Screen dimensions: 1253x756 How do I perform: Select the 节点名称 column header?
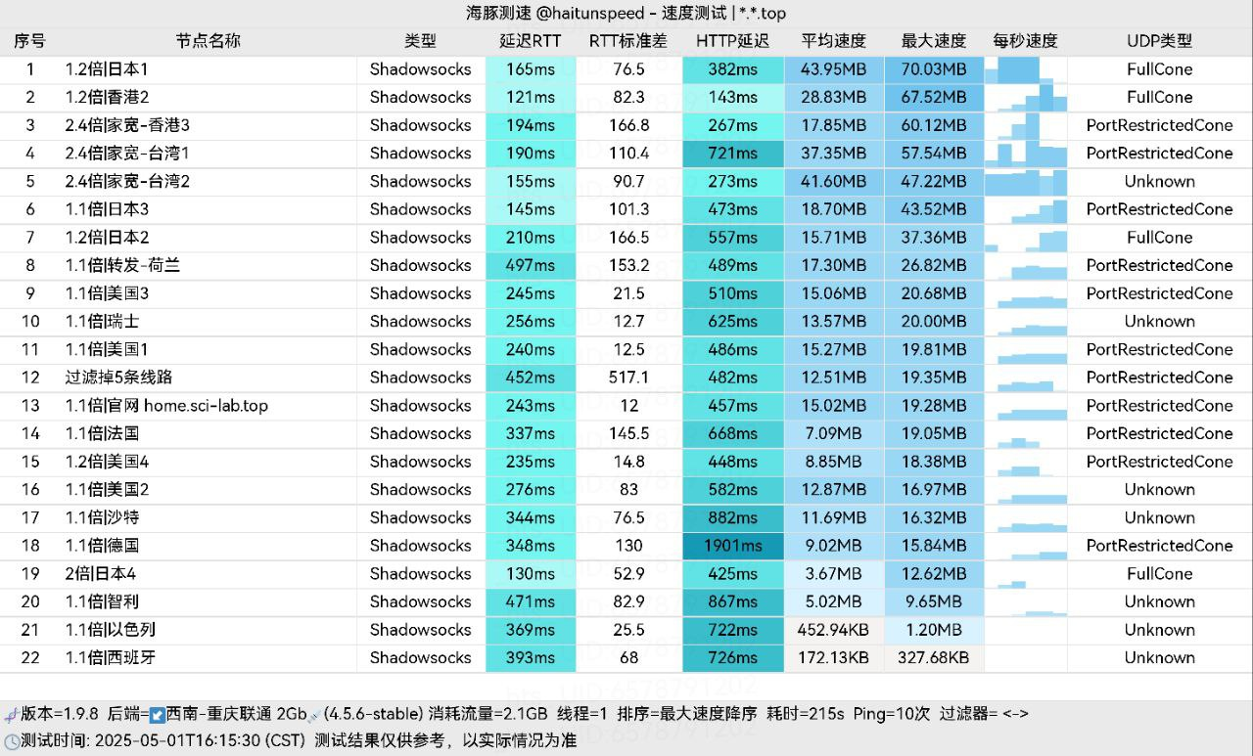click(x=208, y=41)
